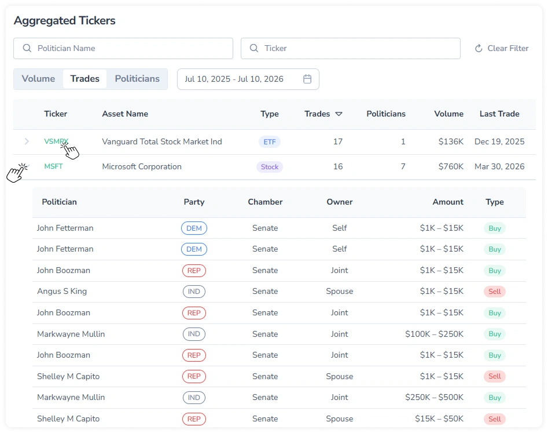Focus the Ticker search input
Screen dimensions: 548x433
click(x=351, y=48)
